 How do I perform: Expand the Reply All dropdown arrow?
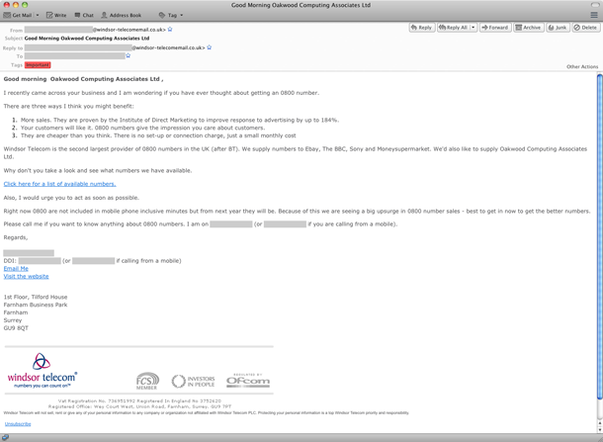pyautogui.click(x=474, y=28)
